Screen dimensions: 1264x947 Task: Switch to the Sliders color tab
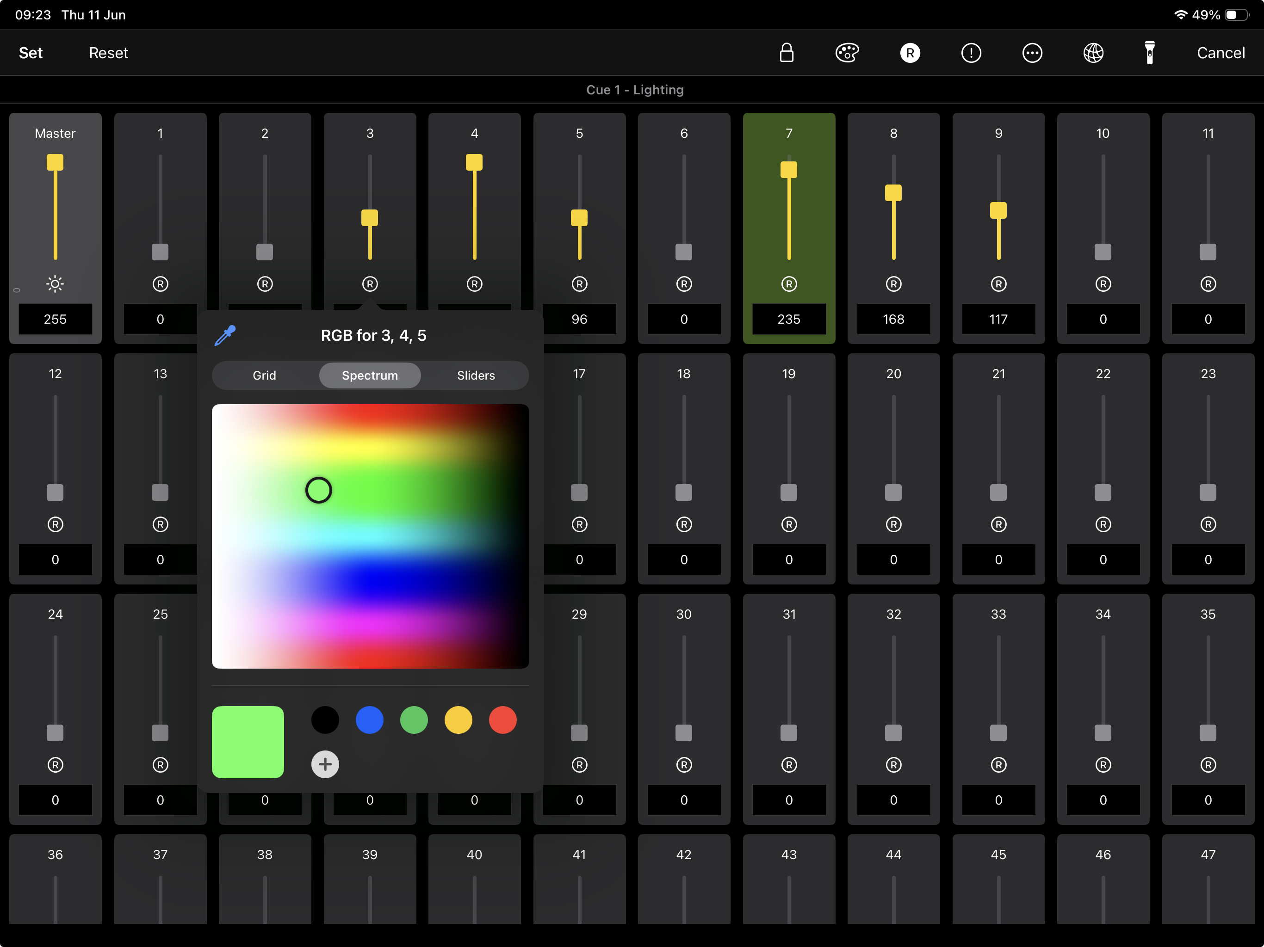point(476,375)
